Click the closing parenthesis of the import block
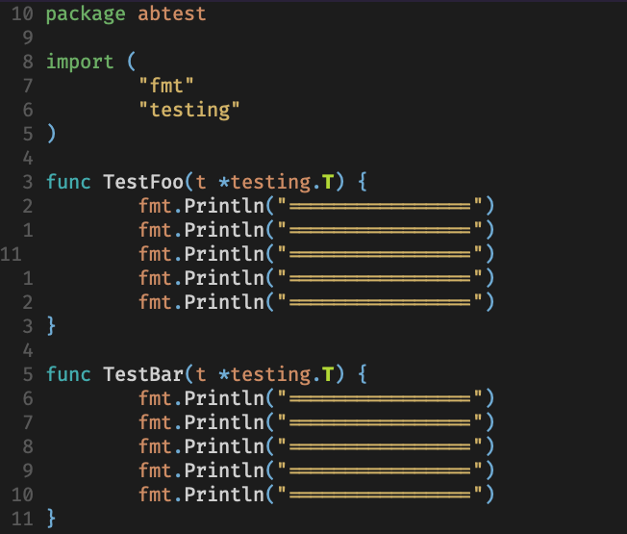Viewport: 627px width, 534px height. [x=51, y=135]
